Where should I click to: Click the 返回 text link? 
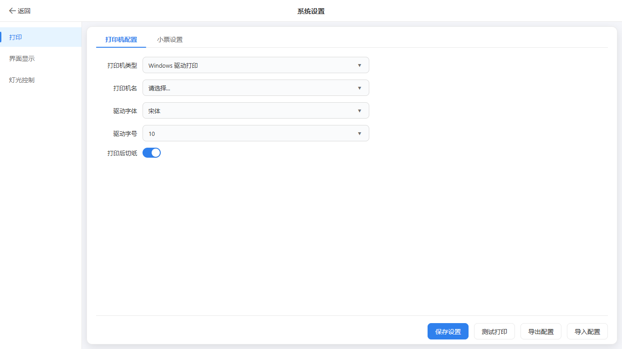[x=24, y=11]
